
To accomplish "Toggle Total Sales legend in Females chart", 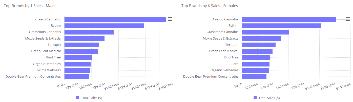I will 269,98.
